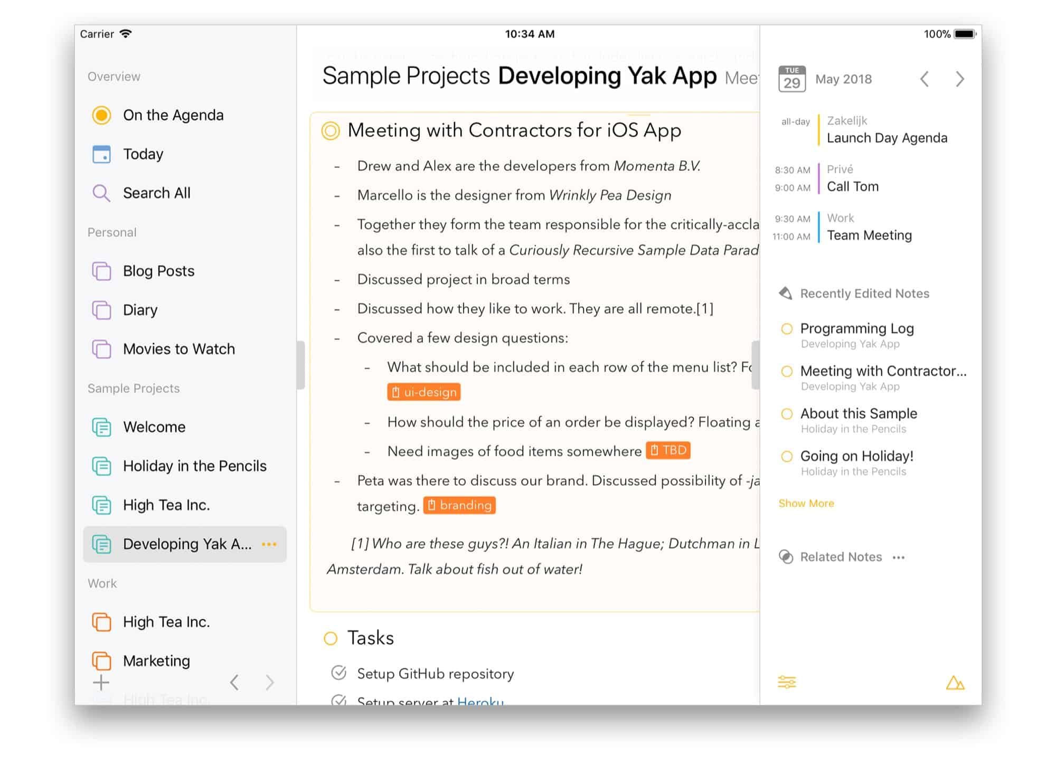Click the Related Notes circle icon
The height and width of the screenshot is (775, 1056).
786,557
